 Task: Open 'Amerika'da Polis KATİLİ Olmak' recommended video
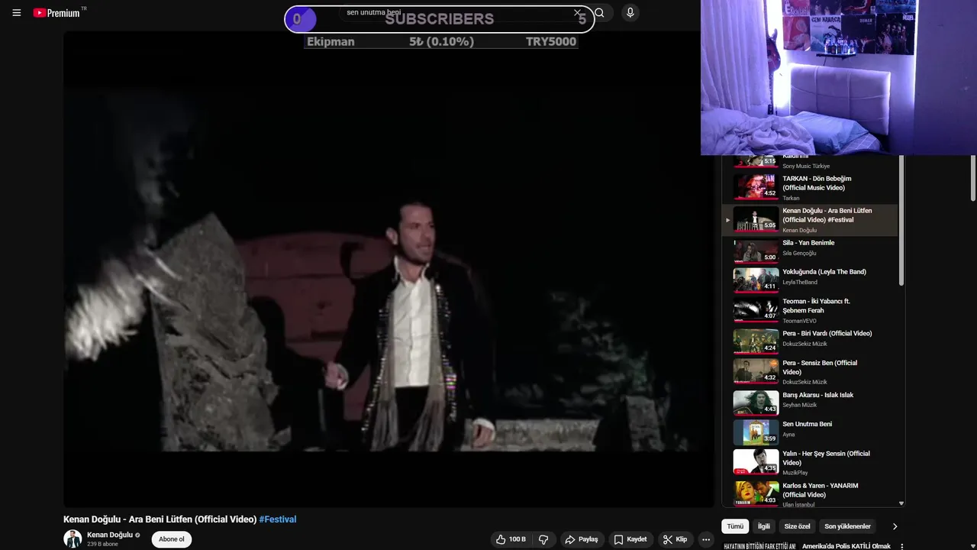click(846, 546)
